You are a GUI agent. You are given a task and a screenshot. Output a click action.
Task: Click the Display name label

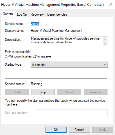point(14,31)
